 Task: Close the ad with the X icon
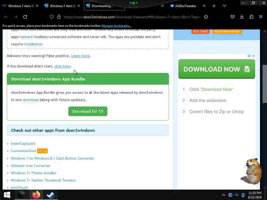(x=253, y=56)
